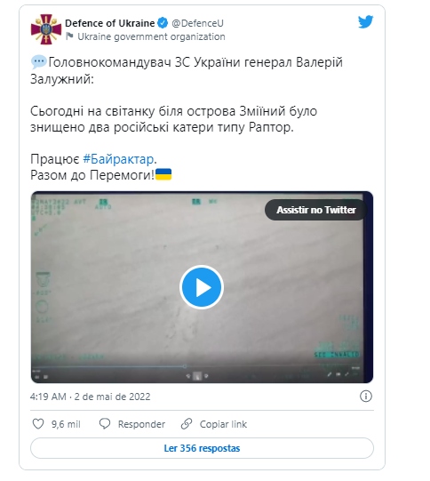Open the tweet info icon
Screen dimensions: 430x481
[366, 397]
